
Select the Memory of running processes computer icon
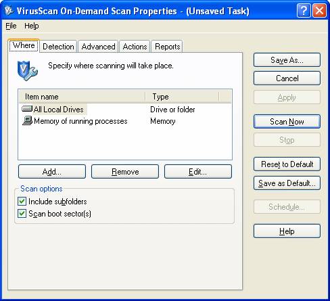pos(27,120)
